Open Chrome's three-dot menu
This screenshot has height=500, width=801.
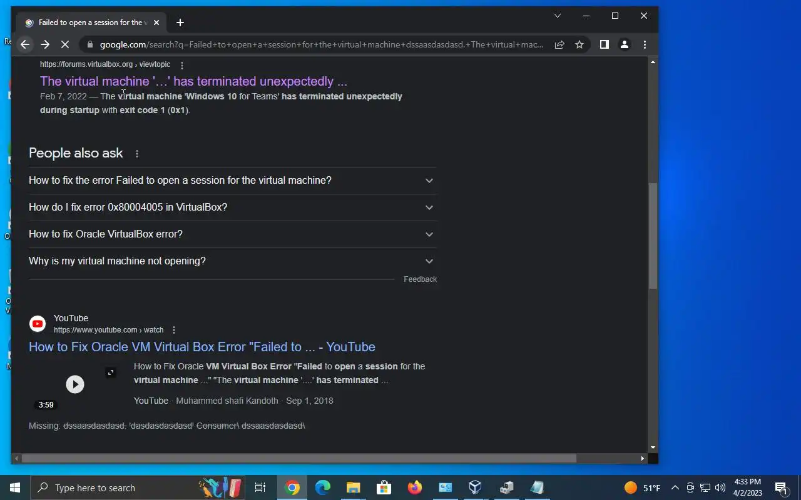point(645,44)
